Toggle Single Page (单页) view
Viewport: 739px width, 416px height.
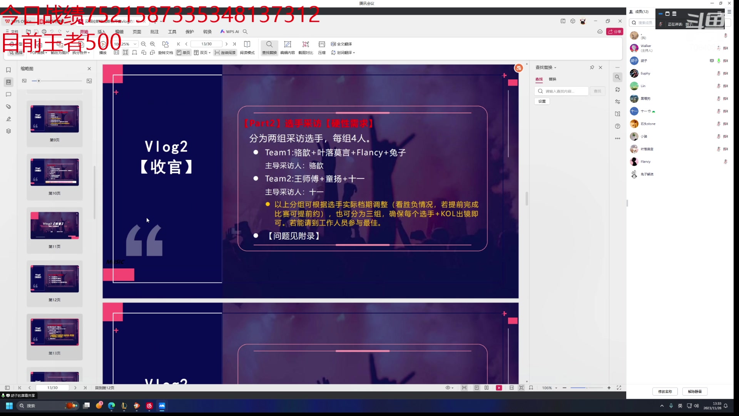pyautogui.click(x=184, y=53)
